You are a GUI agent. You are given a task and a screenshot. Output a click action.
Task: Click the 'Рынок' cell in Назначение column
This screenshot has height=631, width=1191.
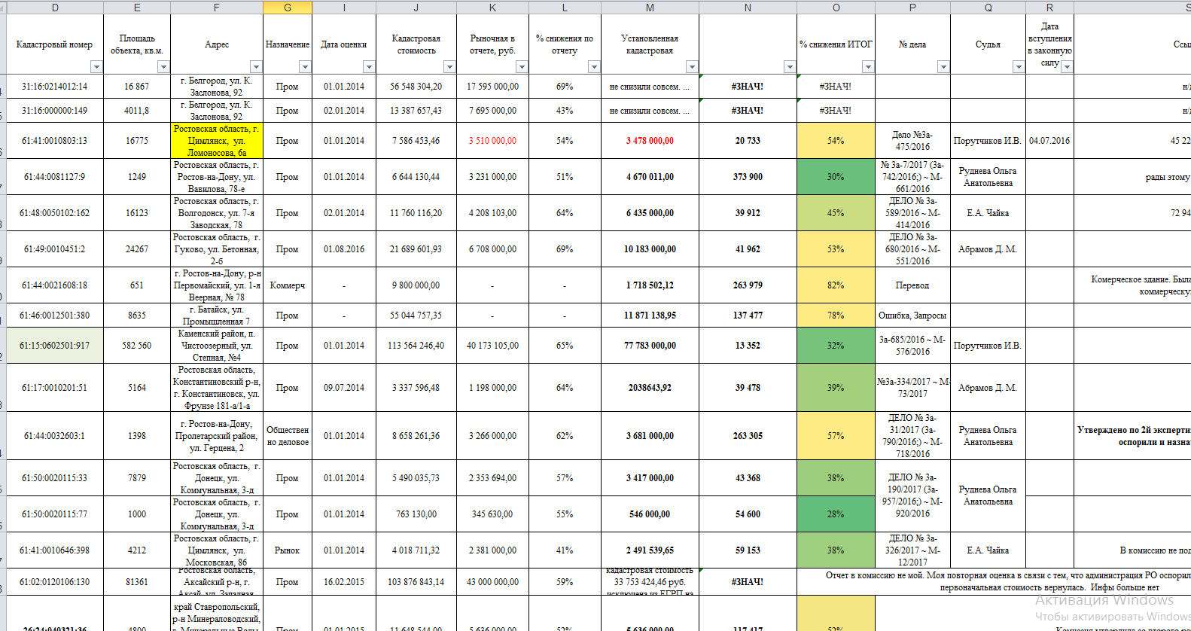coord(288,550)
